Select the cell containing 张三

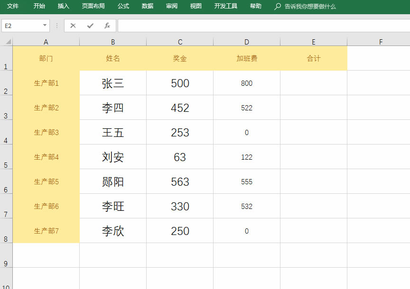pos(112,82)
